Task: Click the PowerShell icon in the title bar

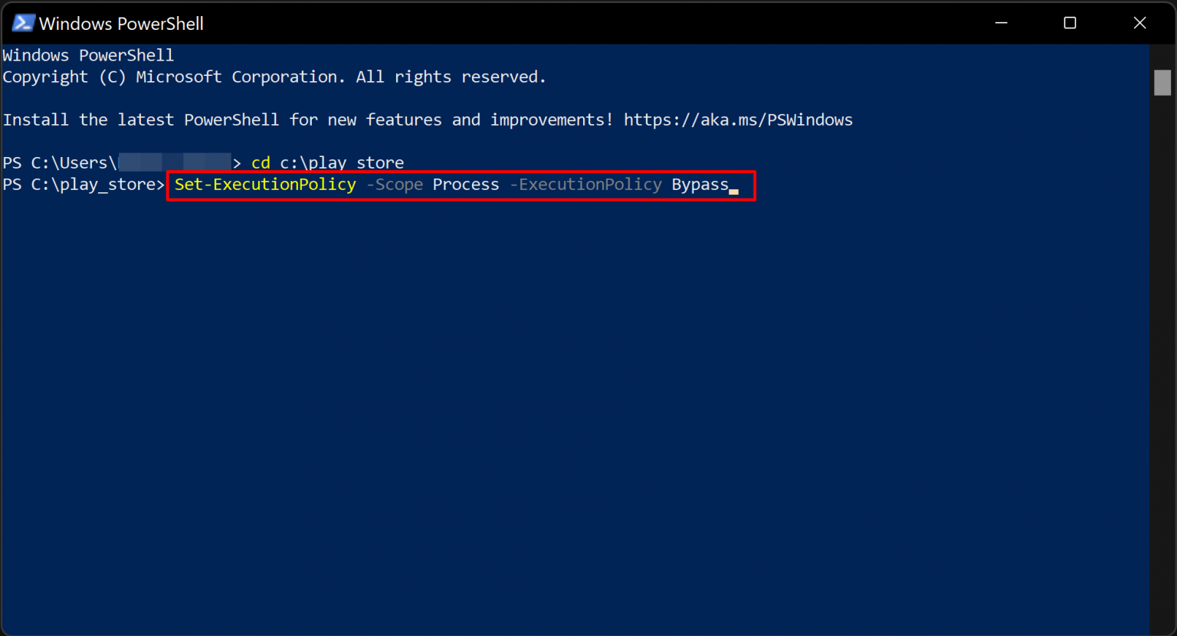Action: 23,23
